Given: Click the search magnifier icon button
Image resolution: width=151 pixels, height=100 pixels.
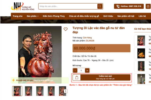Looking at the screenshot, I should (100, 6).
